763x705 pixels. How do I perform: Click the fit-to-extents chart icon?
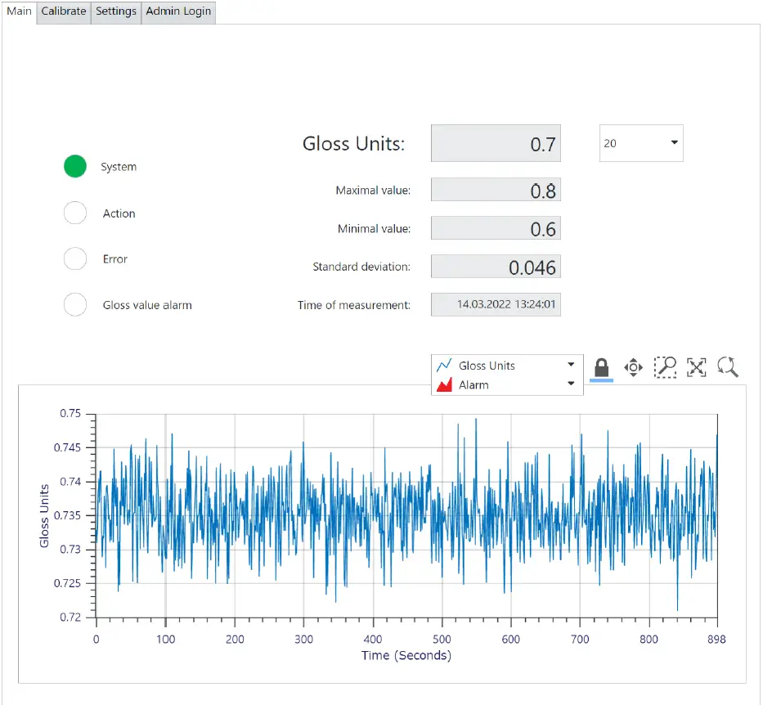[x=697, y=367]
